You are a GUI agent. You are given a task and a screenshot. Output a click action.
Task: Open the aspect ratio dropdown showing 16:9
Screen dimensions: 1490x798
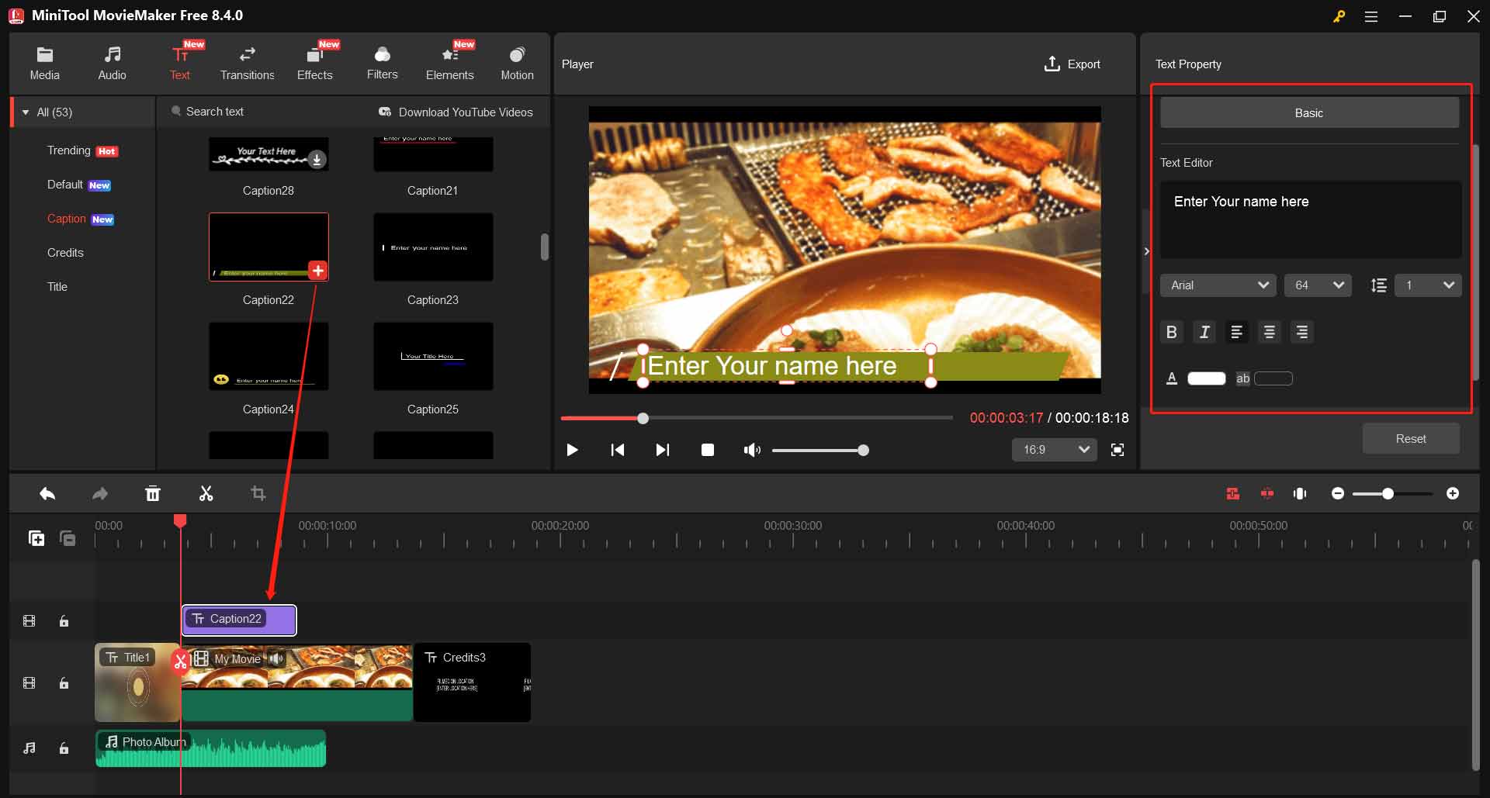pyautogui.click(x=1053, y=450)
